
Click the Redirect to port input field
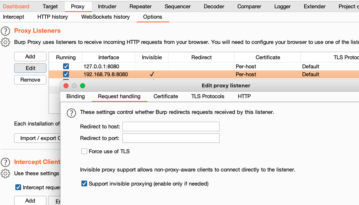coord(171,138)
